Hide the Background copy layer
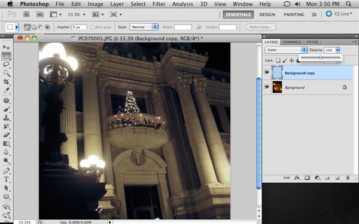359x224 pixels. pyautogui.click(x=267, y=72)
